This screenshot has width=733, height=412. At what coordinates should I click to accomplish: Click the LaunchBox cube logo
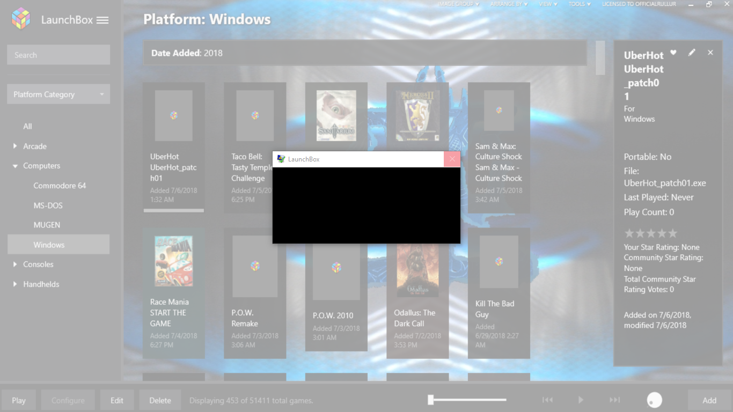[x=21, y=19]
